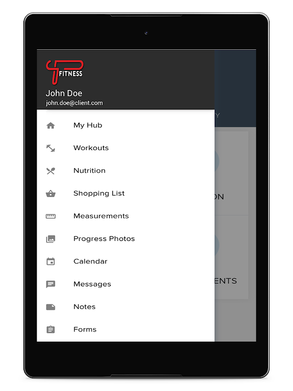Open the My Hub menu item
The width and height of the screenshot is (293, 391).
[126, 126]
